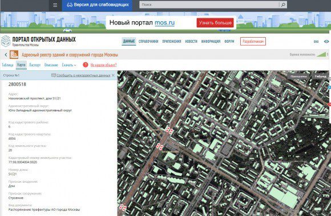
Task: Click into the Поиск search field
Action: point(209,5)
